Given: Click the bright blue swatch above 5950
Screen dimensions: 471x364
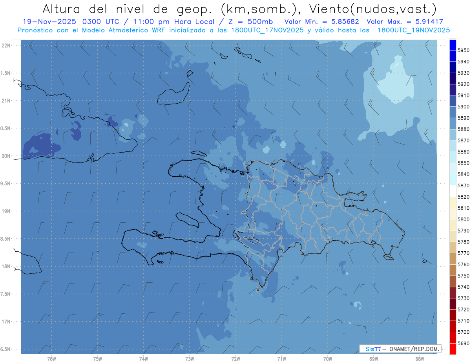Looking at the screenshot, I should click(453, 45).
